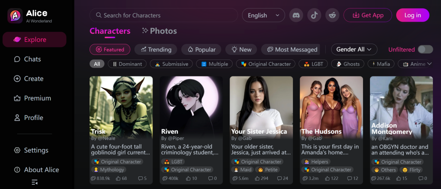This screenshot has height=189, width=441.
Task: Open the Discord link icon
Action: point(296,15)
